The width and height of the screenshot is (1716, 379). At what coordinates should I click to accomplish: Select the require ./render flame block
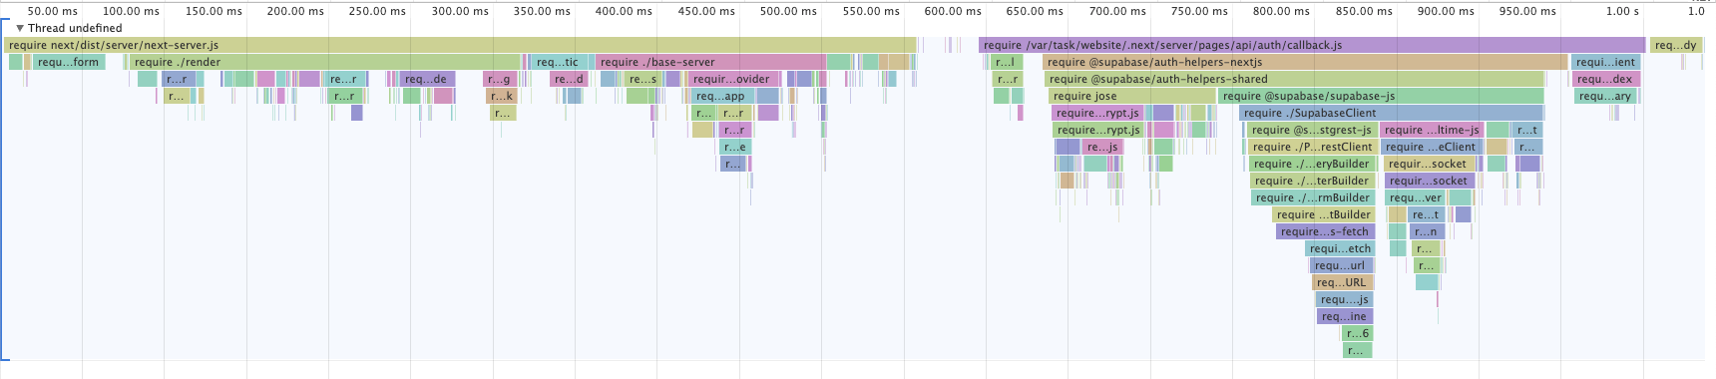[x=325, y=62]
